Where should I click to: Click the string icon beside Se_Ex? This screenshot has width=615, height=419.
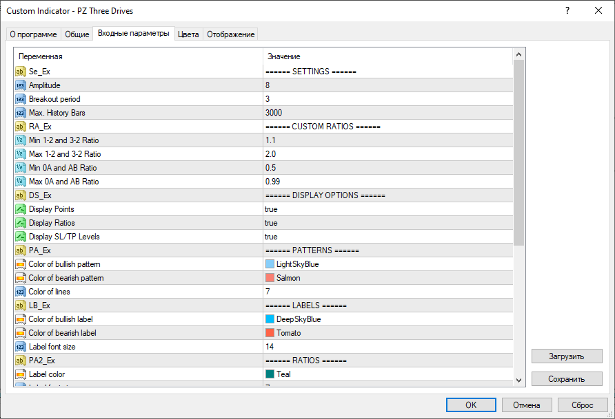(x=20, y=72)
